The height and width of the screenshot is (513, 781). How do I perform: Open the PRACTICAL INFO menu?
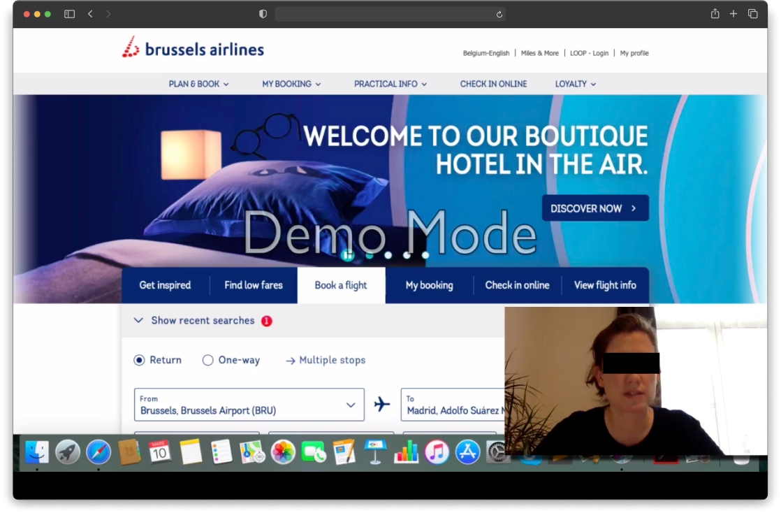(x=390, y=84)
